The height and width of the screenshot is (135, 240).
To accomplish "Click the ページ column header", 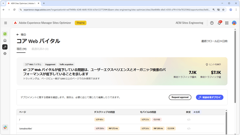I will tap(22, 112).
